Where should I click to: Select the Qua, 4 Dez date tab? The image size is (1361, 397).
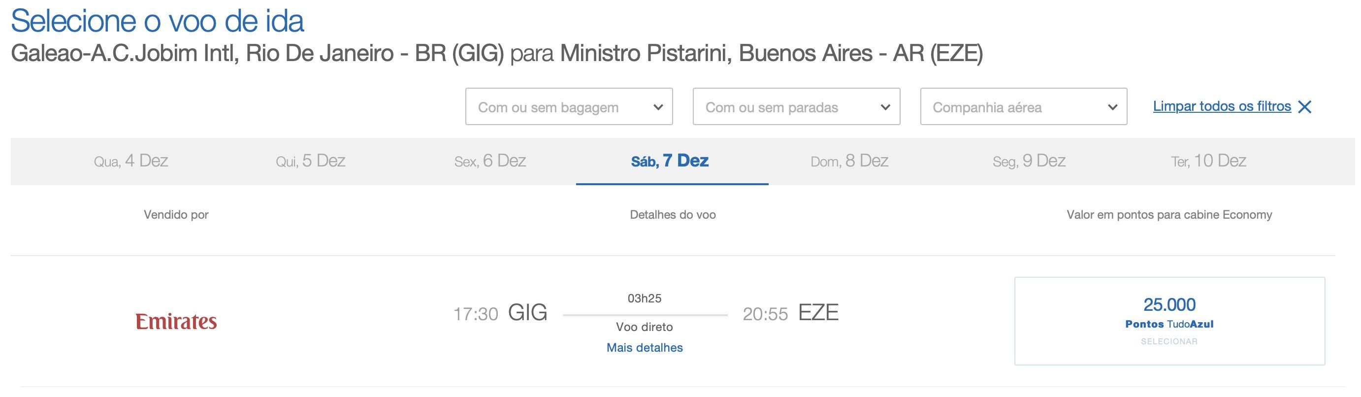[131, 161]
